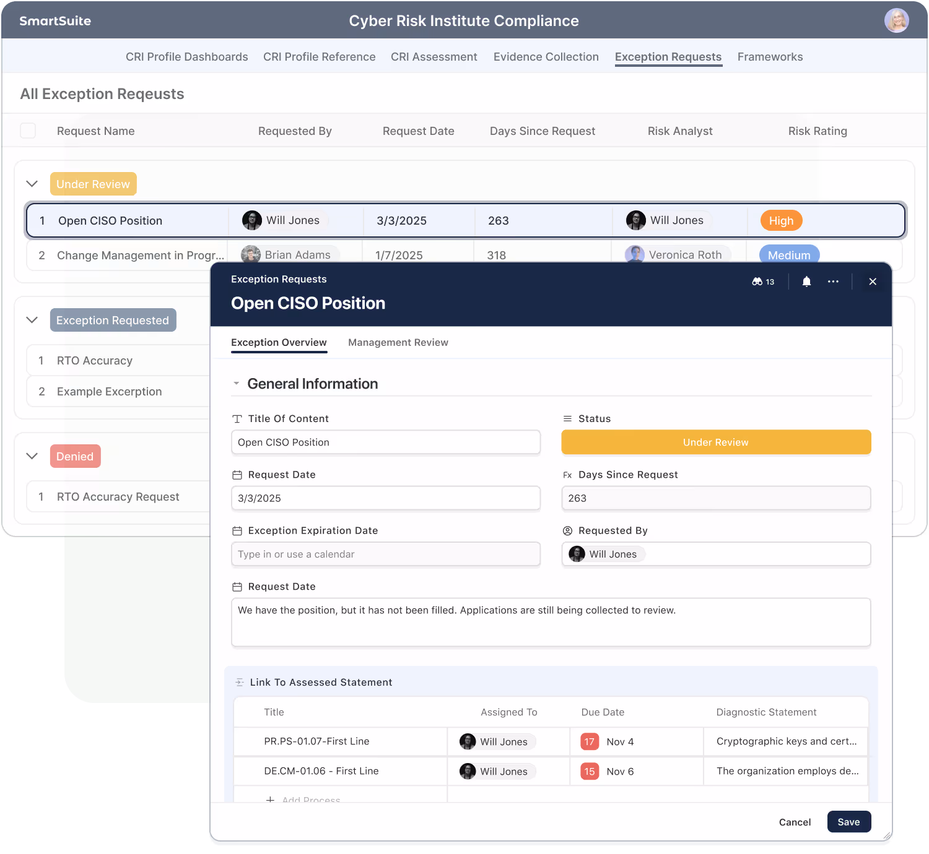Image resolution: width=929 pixels, height=854 pixels.
Task: Select the CRI Profile Reference tab
Action: pos(320,57)
